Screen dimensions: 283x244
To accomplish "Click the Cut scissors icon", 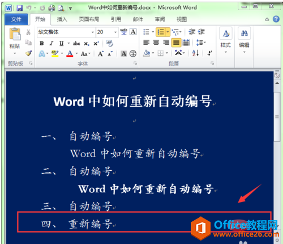I will pos(28,32).
